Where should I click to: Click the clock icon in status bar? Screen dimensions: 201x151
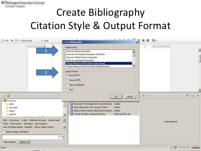click(180, 147)
